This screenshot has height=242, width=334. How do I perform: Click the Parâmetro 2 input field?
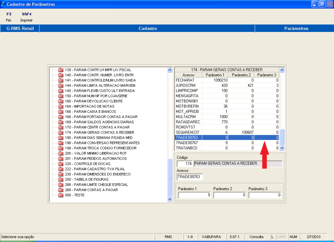[x=230, y=195]
